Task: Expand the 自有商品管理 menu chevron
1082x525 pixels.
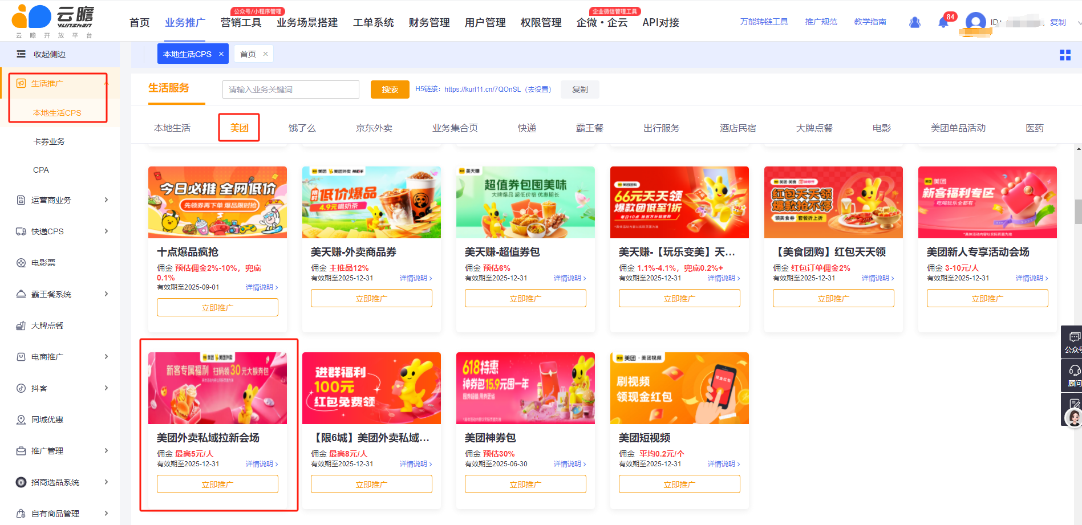Action: 106,514
